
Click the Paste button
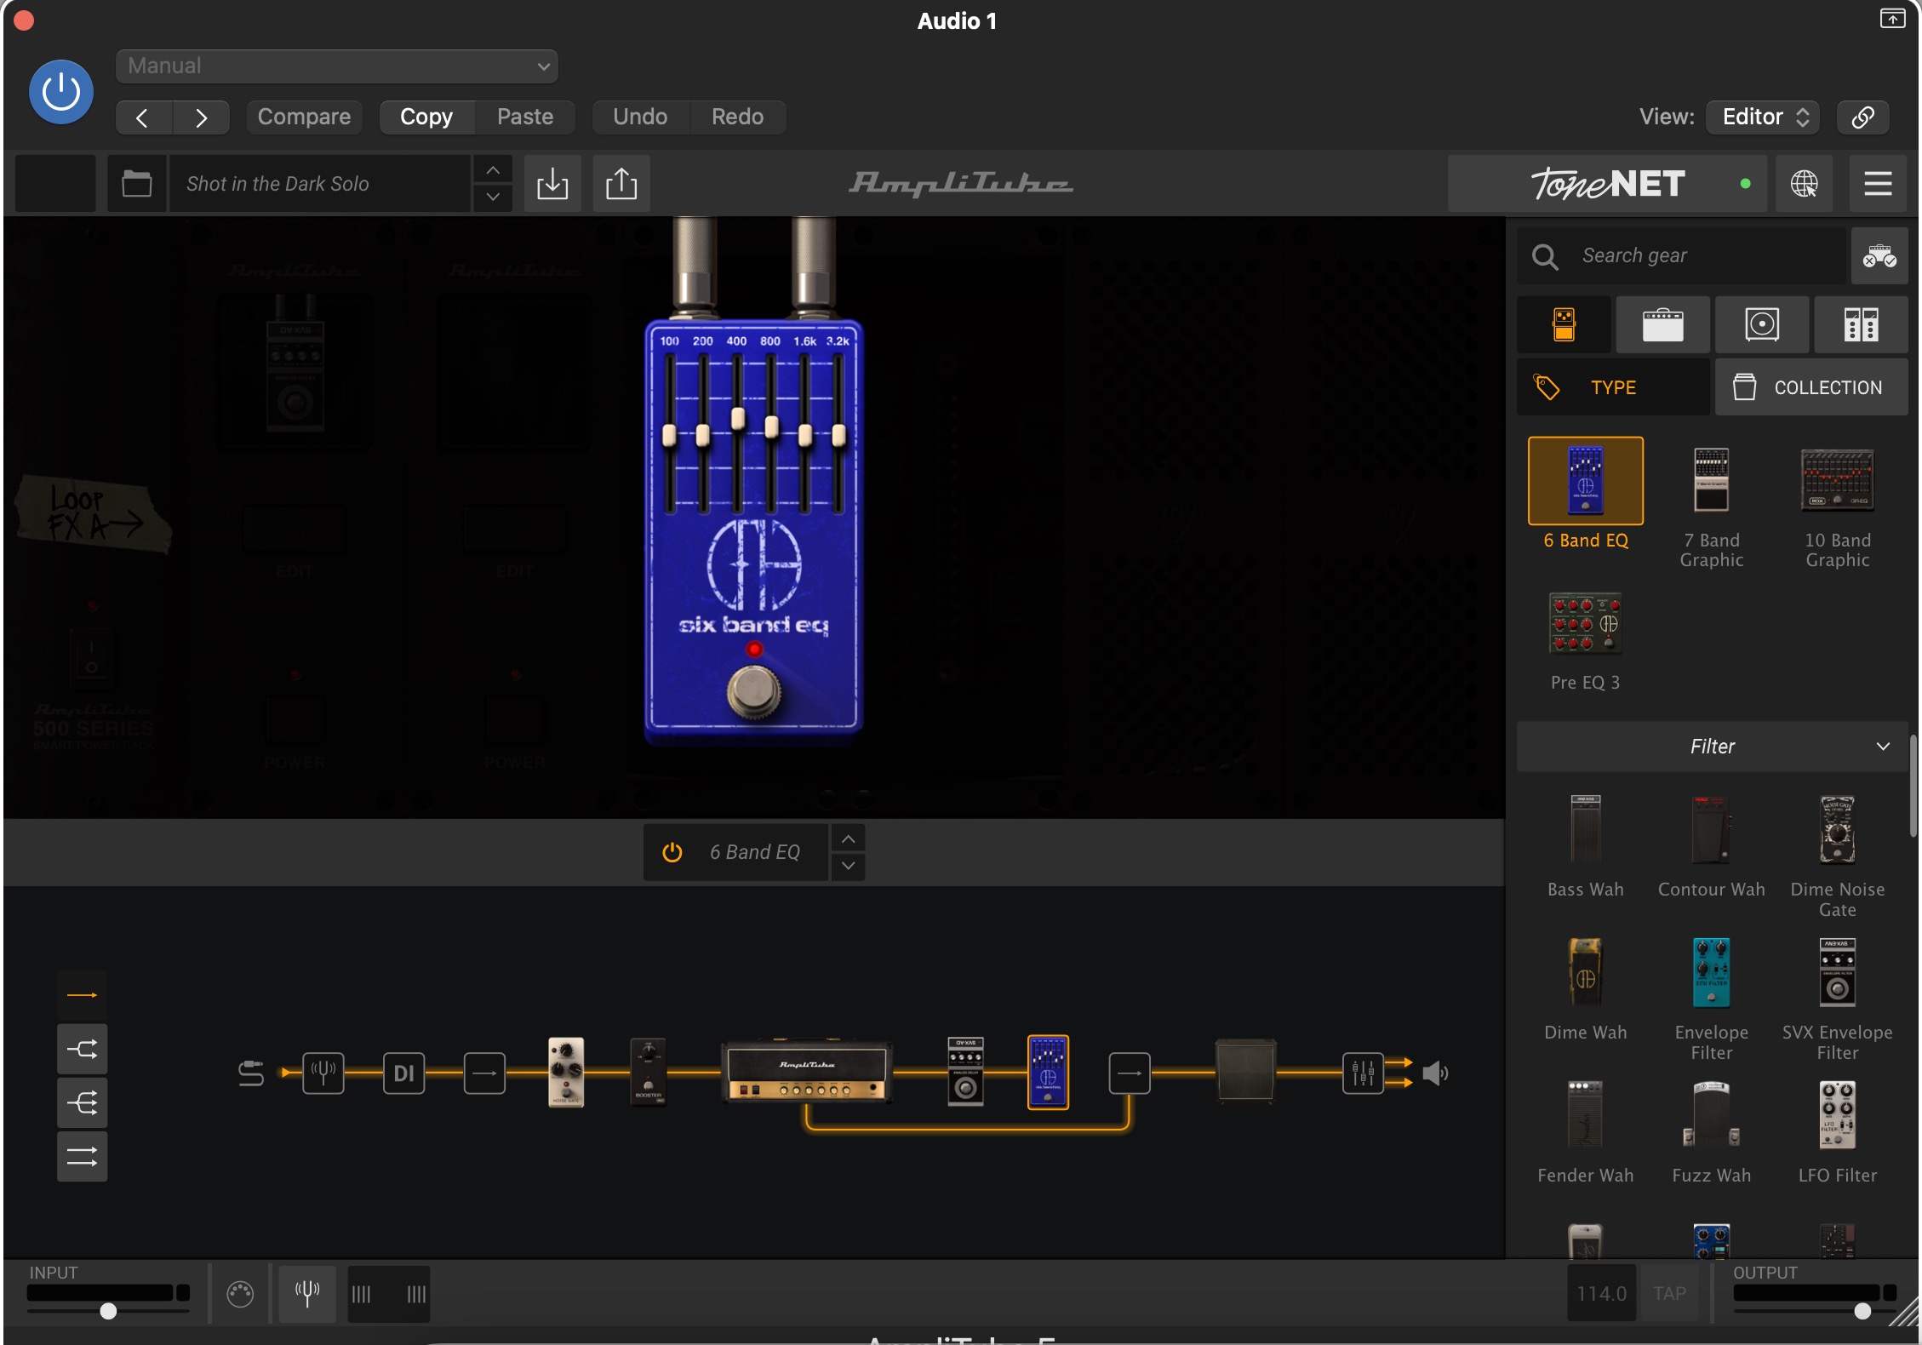pyautogui.click(x=525, y=117)
